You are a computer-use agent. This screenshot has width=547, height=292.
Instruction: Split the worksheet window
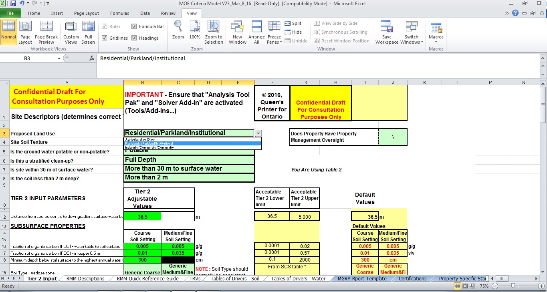point(293,23)
